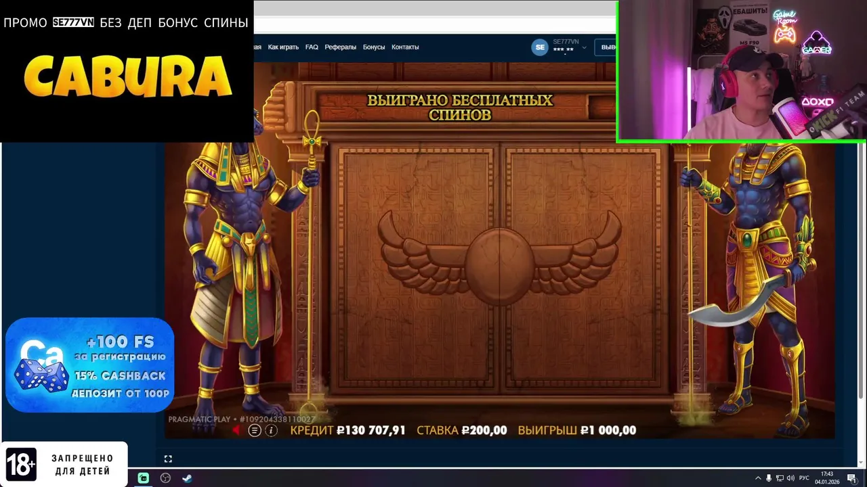Image resolution: width=867 pixels, height=487 pixels.
Task: Expand the SE777VN account dropdown chevron
Action: pos(584,47)
